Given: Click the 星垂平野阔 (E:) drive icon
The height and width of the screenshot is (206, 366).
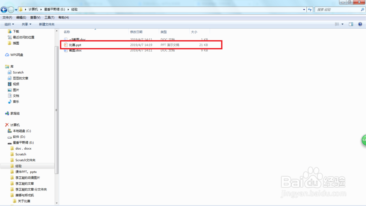Looking at the screenshot, I should 10,143.
